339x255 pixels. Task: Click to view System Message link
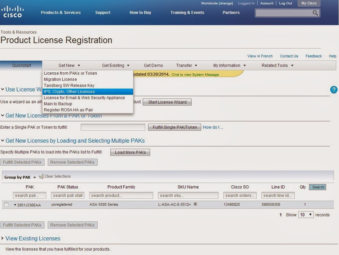[195, 75]
